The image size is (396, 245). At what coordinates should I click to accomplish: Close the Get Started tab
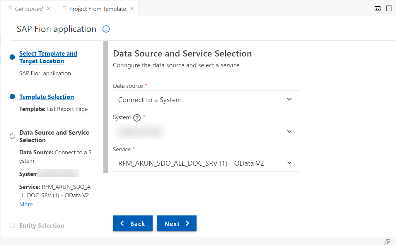pyautogui.click(x=49, y=8)
